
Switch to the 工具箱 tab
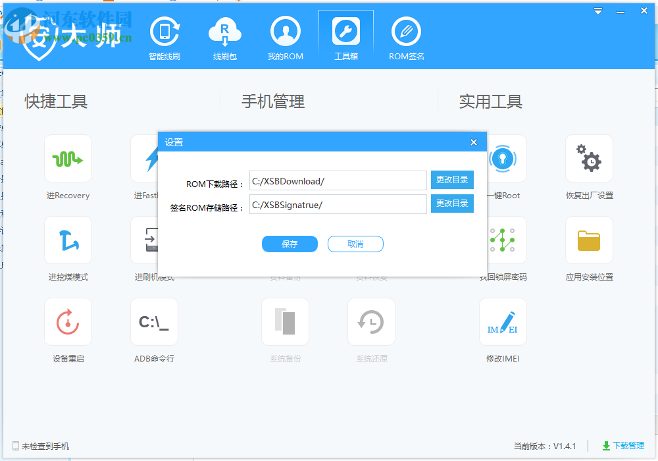click(345, 38)
